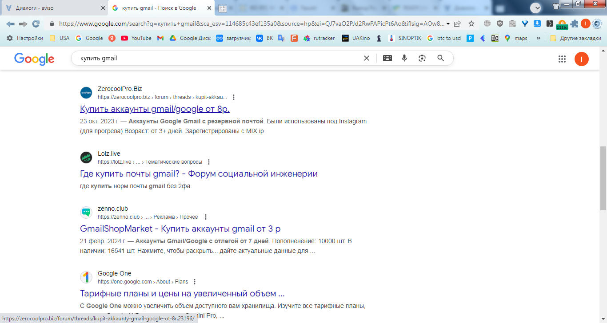Reload the Google search page
Screen dimensions: 607x323
point(36,24)
